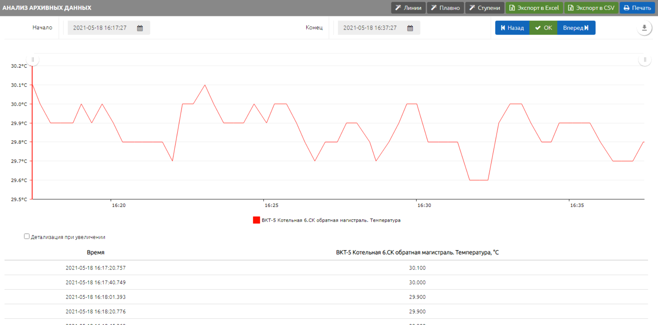The height and width of the screenshot is (325, 658).
Task: Click the calendar icon in Конец field
Action: click(410, 28)
